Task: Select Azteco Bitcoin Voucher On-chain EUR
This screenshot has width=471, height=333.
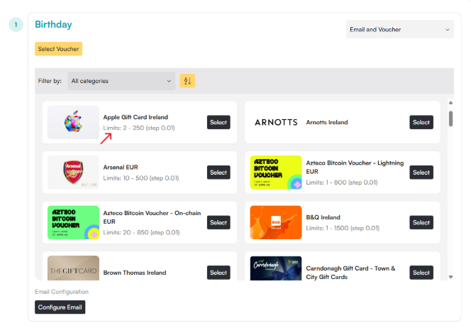Action: 218,222
